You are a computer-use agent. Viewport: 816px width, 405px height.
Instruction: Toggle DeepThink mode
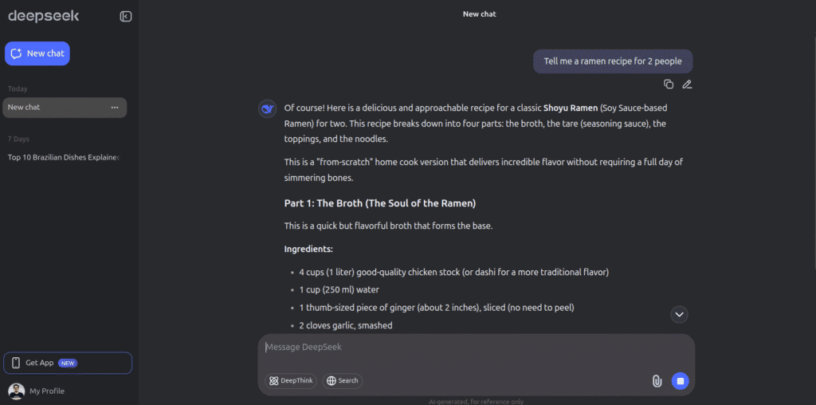coord(292,381)
